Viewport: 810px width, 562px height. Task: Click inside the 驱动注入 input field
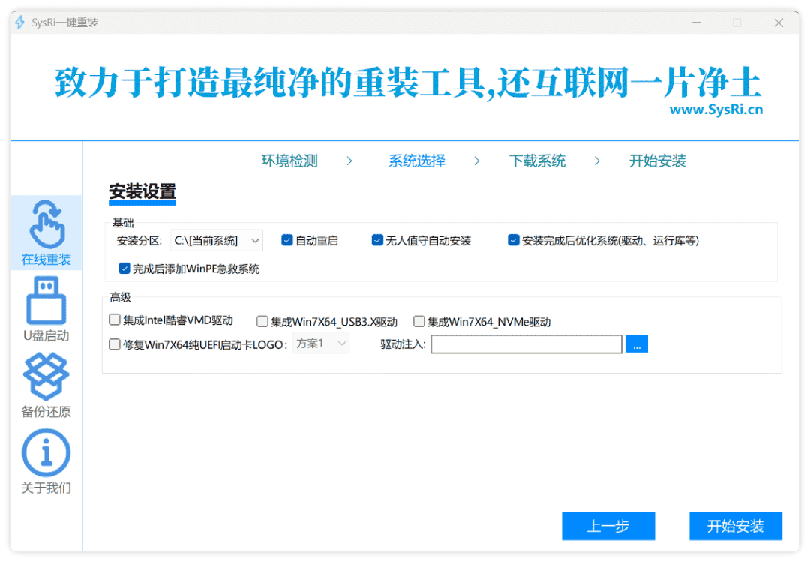click(x=525, y=344)
